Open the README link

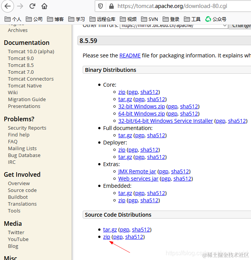130,55
